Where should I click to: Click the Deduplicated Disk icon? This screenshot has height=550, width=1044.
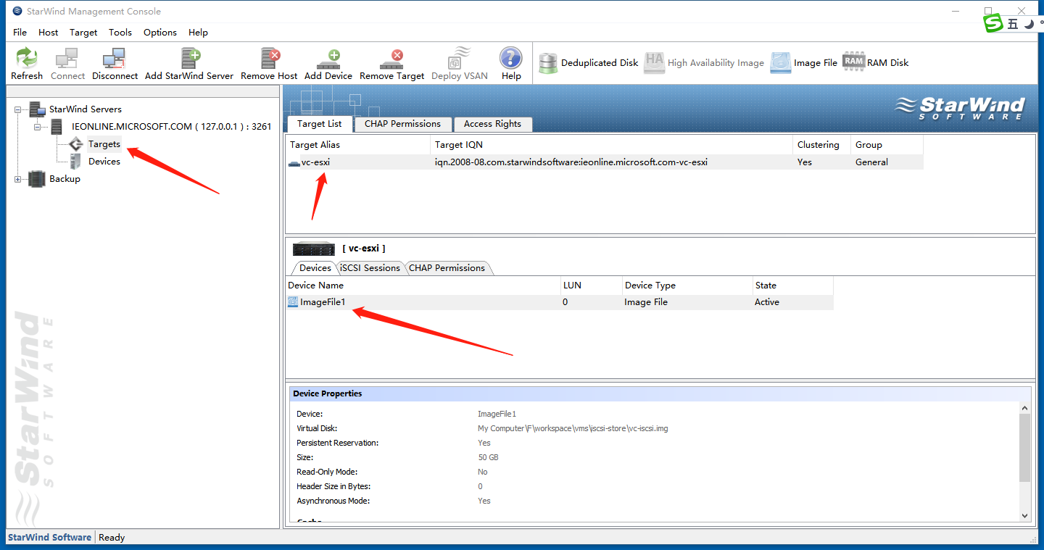click(548, 63)
